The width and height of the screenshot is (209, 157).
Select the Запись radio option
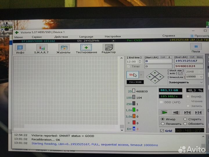pyautogui.click(x=188, y=106)
